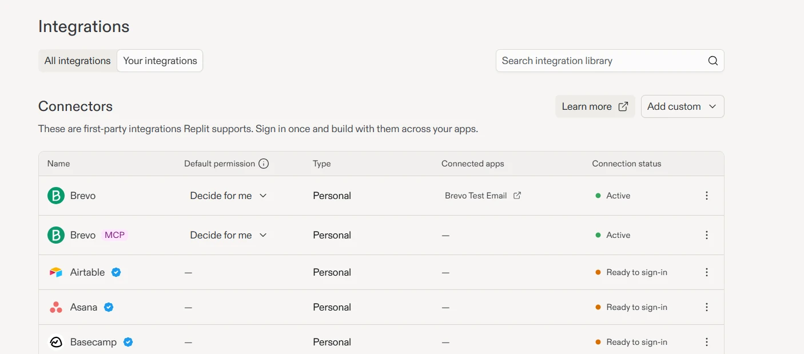Open more options menu for Asana row
Viewport: 804px width, 354px height.
coord(707,307)
